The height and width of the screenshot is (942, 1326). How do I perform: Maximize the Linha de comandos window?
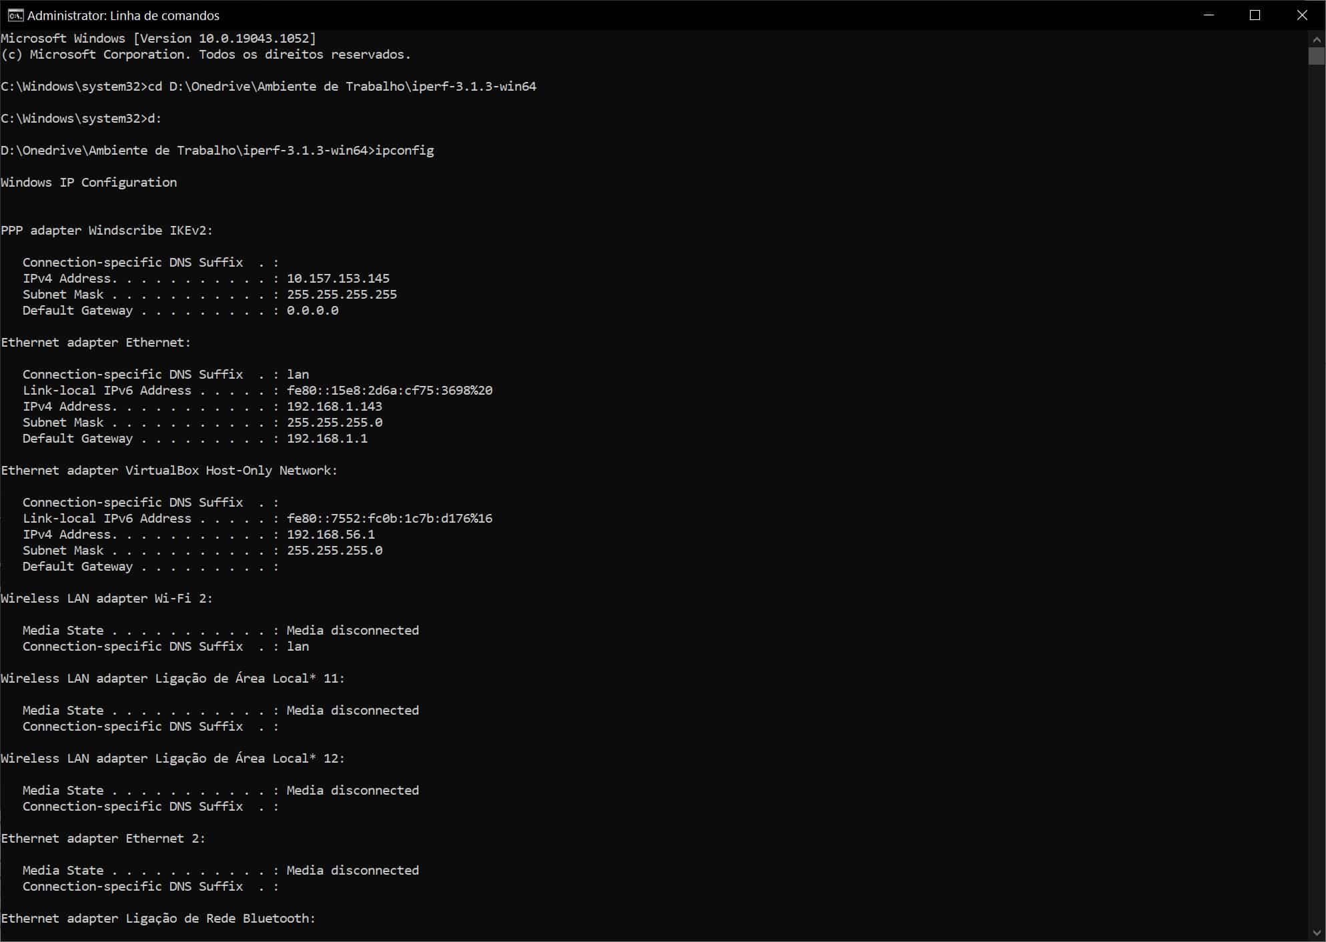tap(1255, 15)
